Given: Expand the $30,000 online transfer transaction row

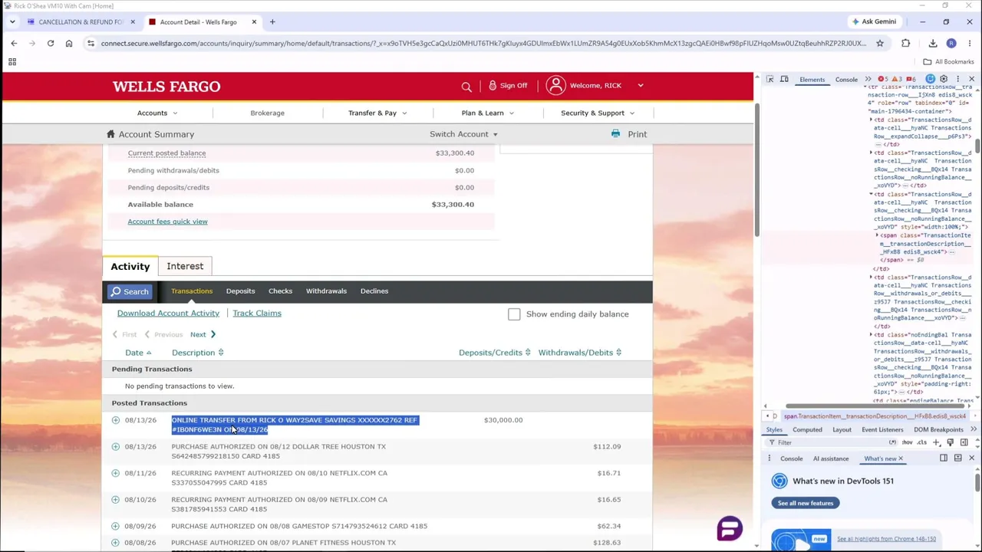Looking at the screenshot, I should (x=116, y=420).
